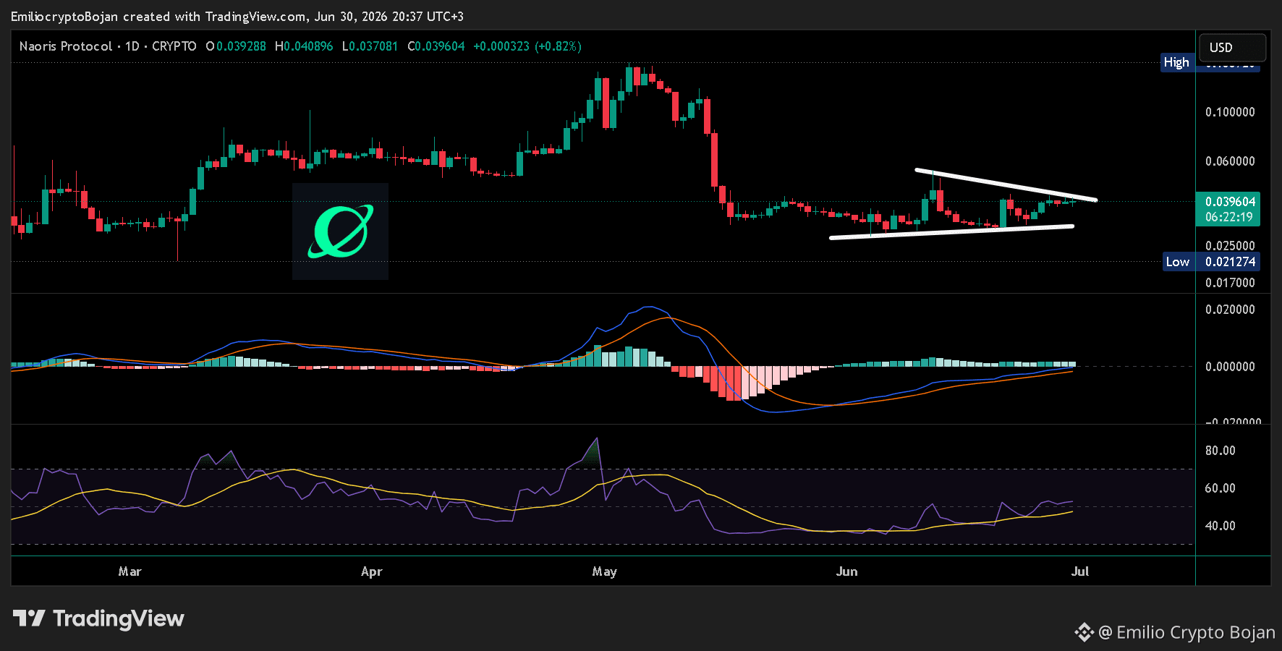Viewport: 1282px width, 651px height.
Task: Click the EmiliocryptoBojan created-with header text
Action: coord(237,17)
